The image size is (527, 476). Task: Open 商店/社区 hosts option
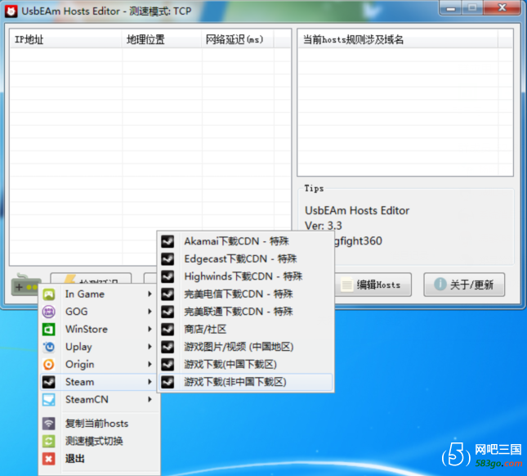coord(246,329)
